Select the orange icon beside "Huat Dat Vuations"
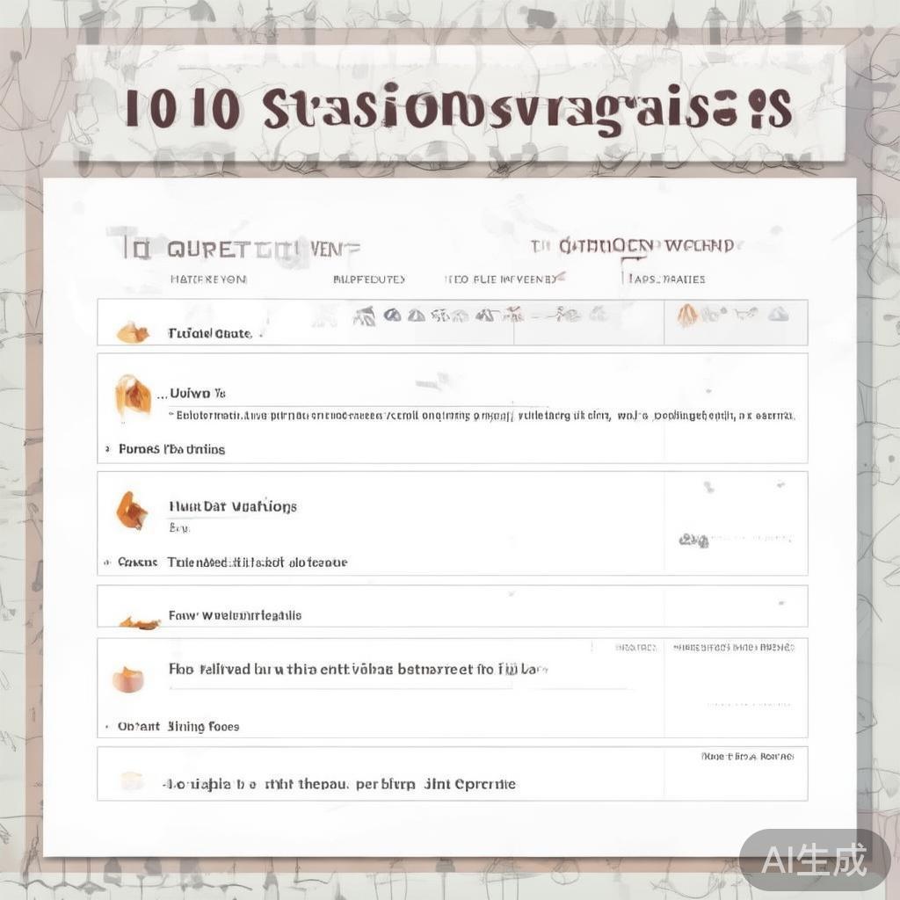 (131, 510)
